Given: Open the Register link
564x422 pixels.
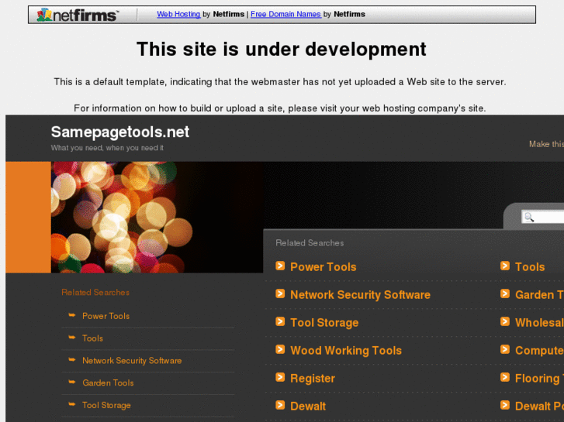Looking at the screenshot, I should [x=312, y=379].
